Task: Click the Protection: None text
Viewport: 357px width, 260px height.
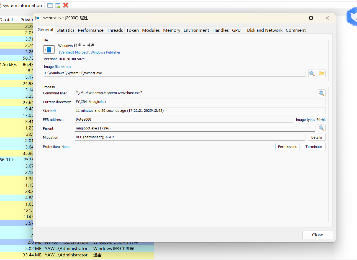Action: tap(56, 147)
